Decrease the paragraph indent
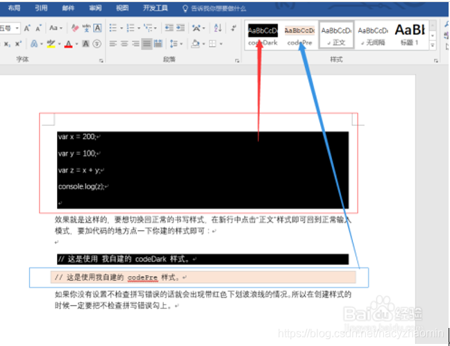Viewport: 450px width, 346px height. point(169,28)
